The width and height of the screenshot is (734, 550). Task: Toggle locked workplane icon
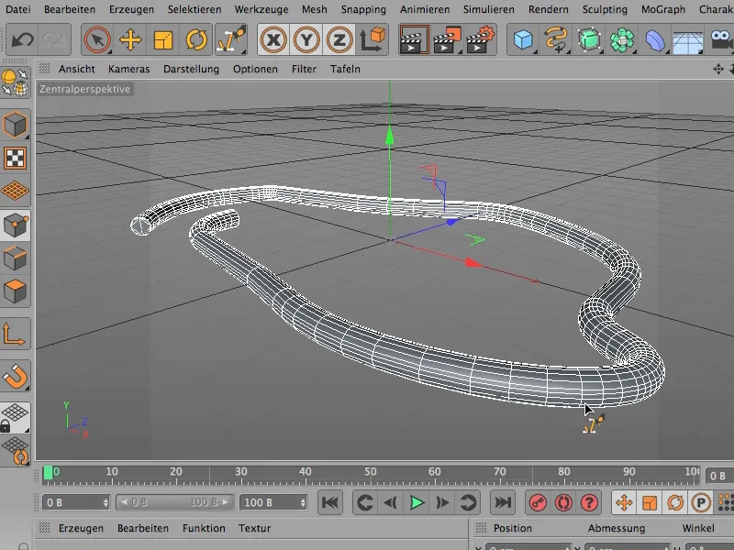15,417
